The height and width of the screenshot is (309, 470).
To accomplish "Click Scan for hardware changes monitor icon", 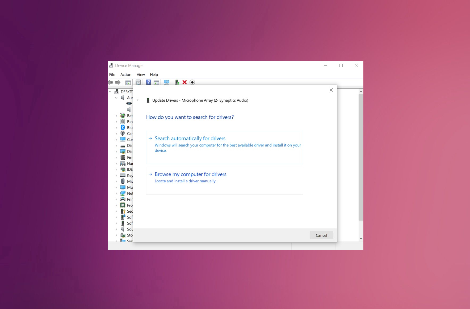I will pyautogui.click(x=167, y=82).
